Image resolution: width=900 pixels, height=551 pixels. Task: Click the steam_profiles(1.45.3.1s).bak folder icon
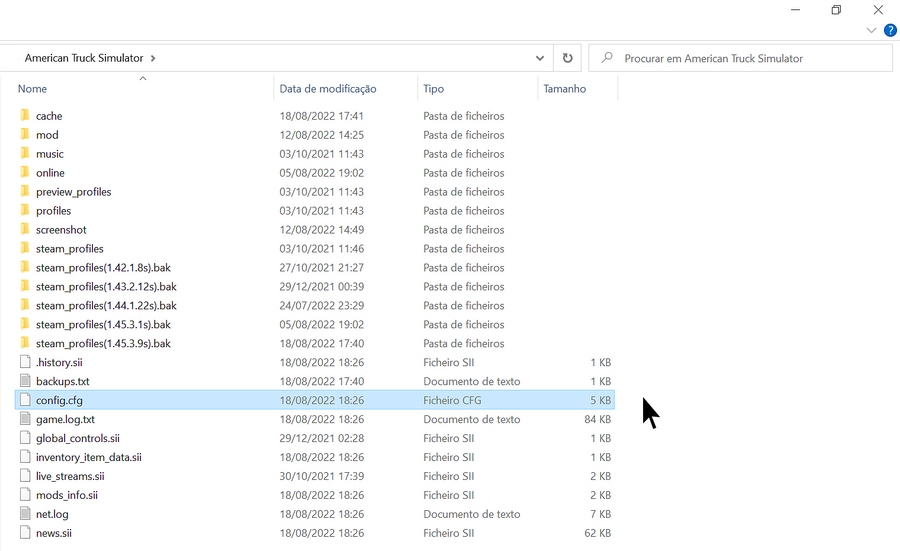click(x=25, y=324)
